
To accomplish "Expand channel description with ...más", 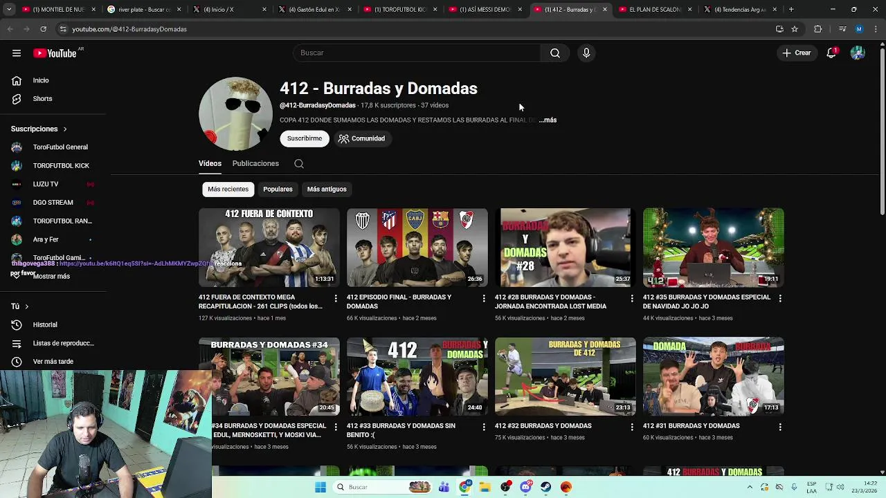I will pos(548,120).
